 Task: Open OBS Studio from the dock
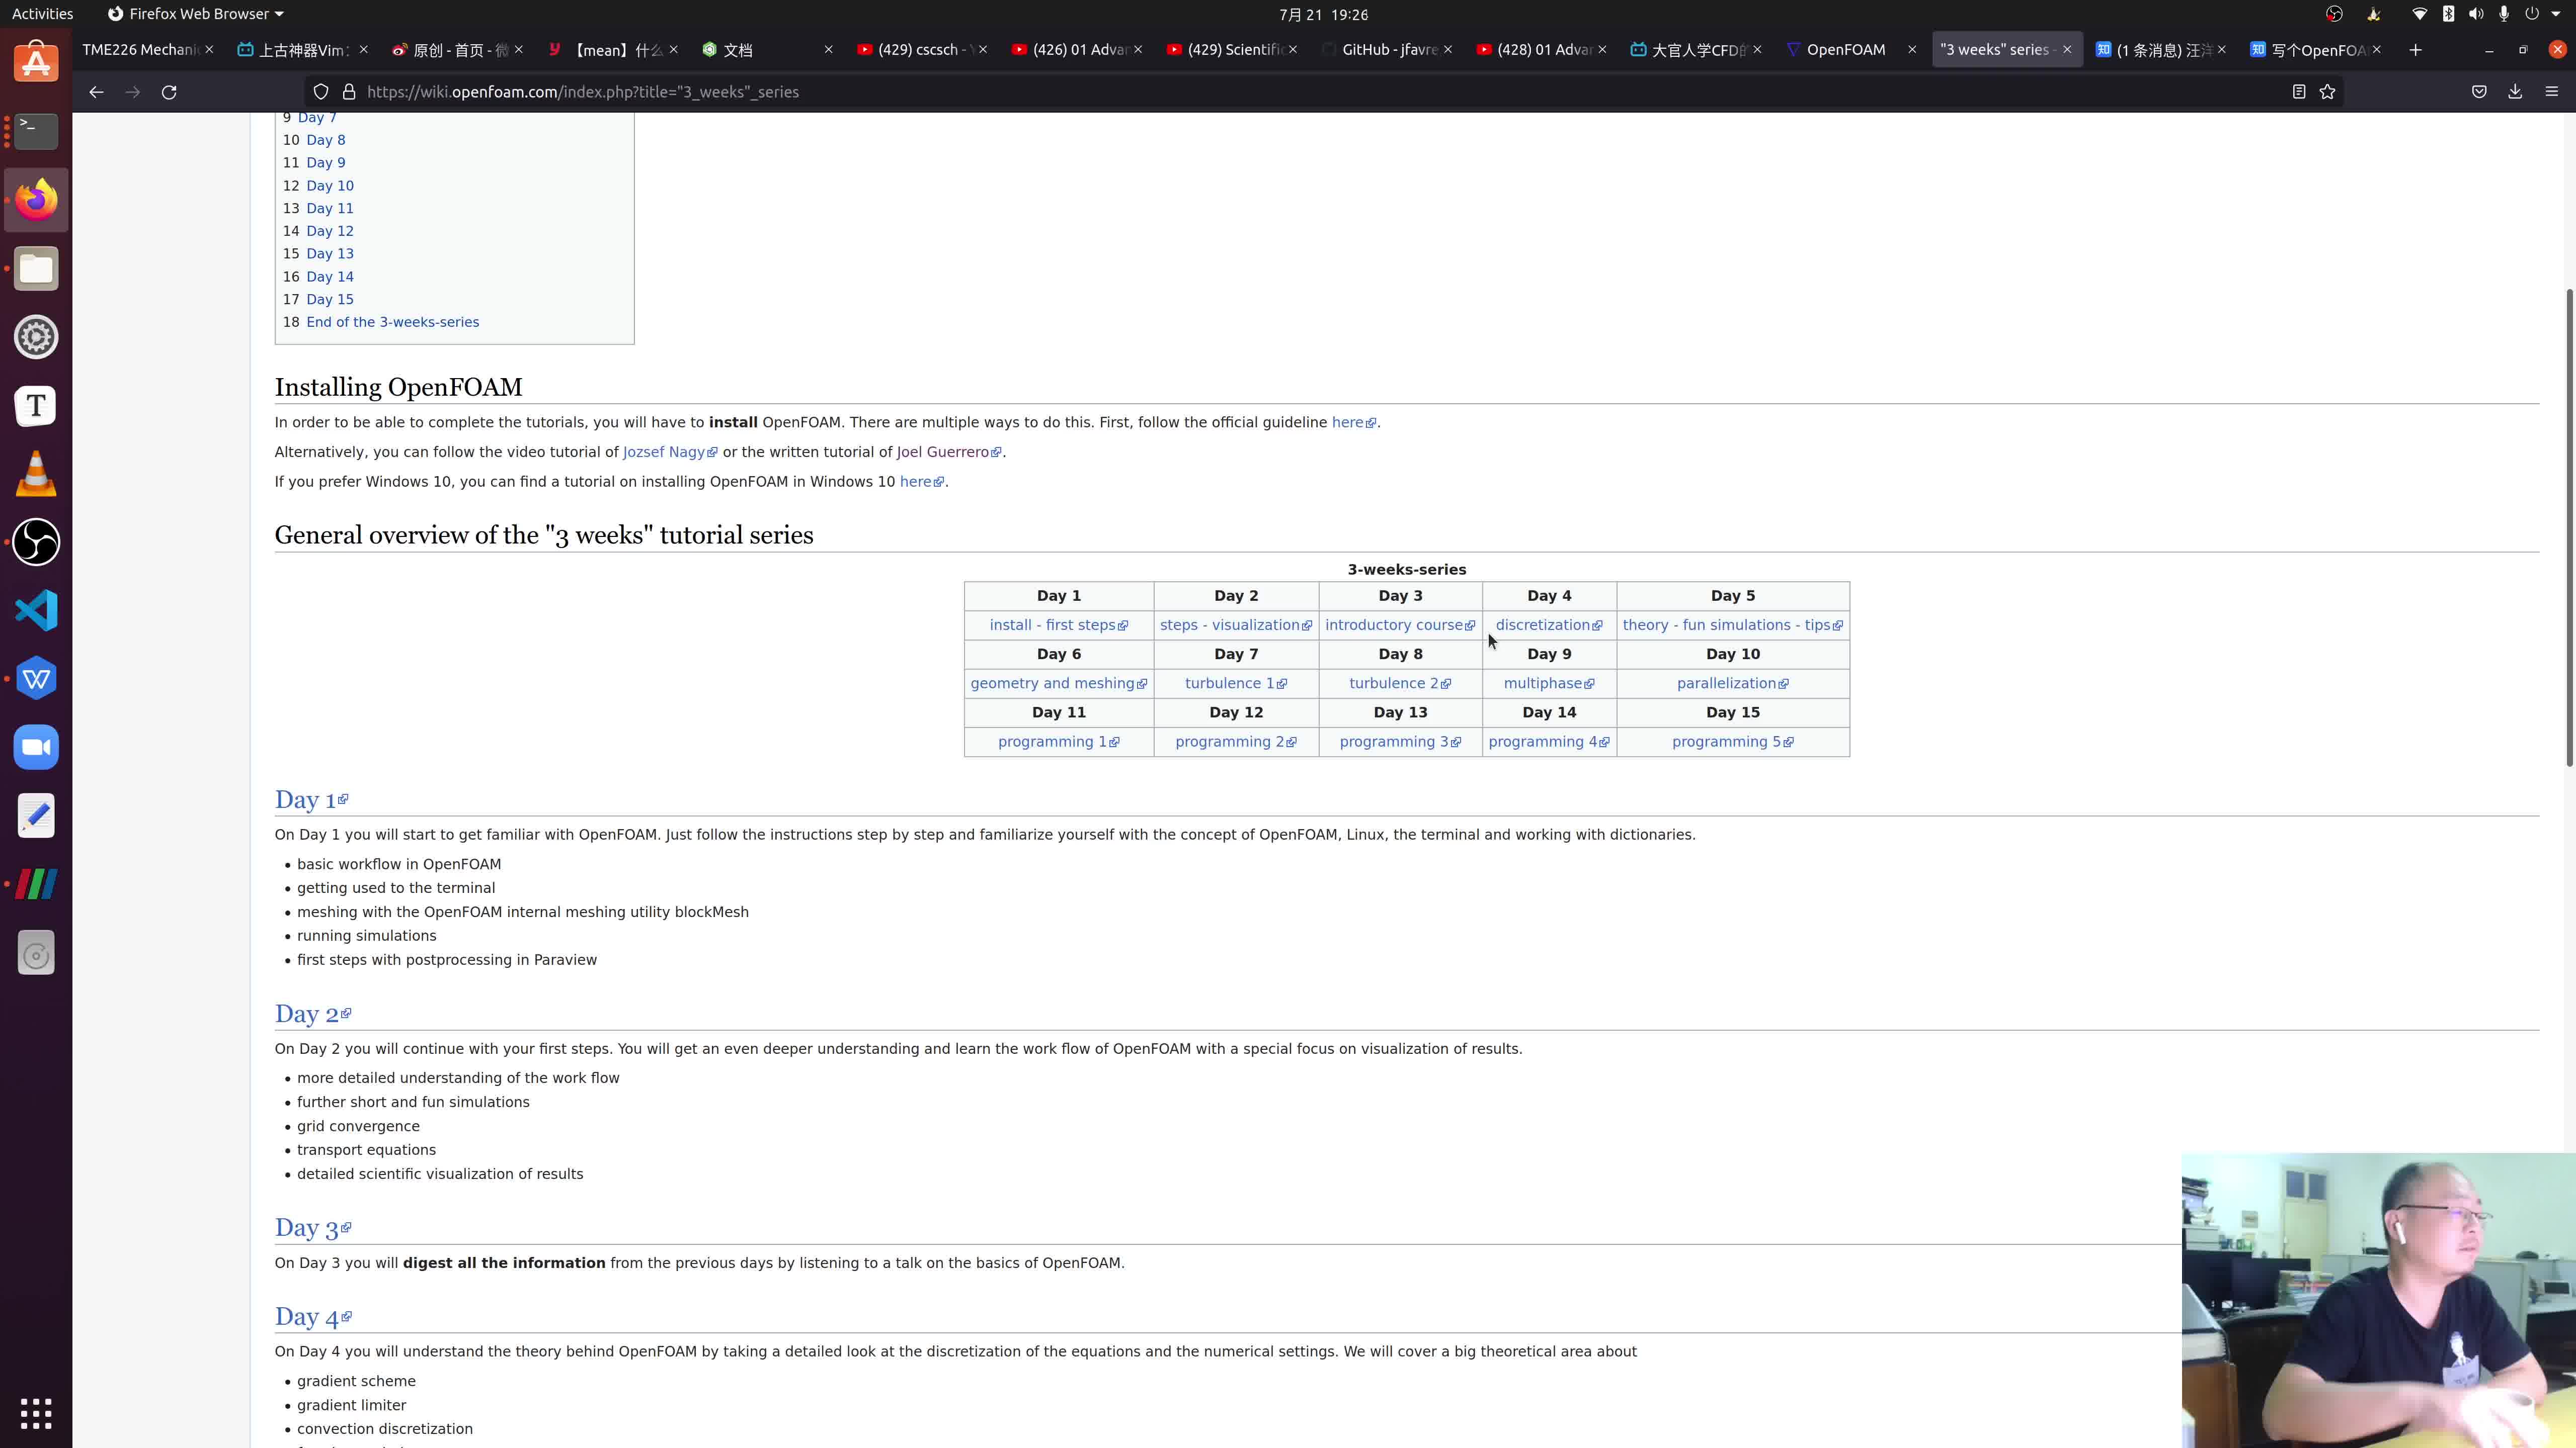pyautogui.click(x=36, y=542)
